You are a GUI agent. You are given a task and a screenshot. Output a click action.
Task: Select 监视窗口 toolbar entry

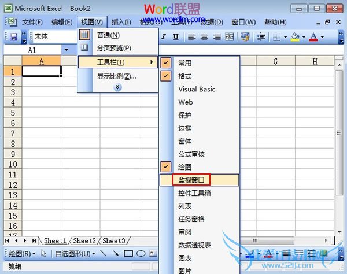(199, 180)
